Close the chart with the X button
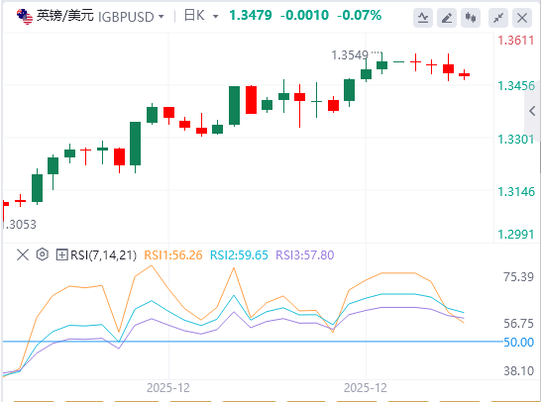Viewport: 541px width, 402px height. point(522,17)
